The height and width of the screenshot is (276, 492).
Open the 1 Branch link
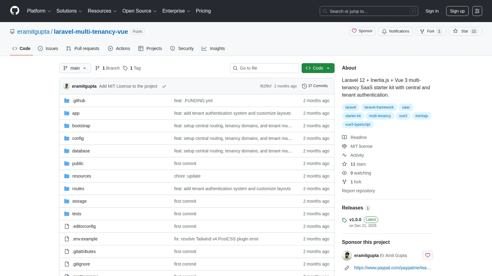click(107, 68)
